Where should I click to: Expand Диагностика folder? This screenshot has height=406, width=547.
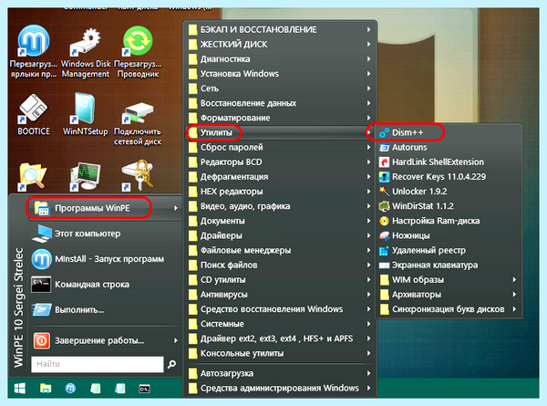coord(280,59)
